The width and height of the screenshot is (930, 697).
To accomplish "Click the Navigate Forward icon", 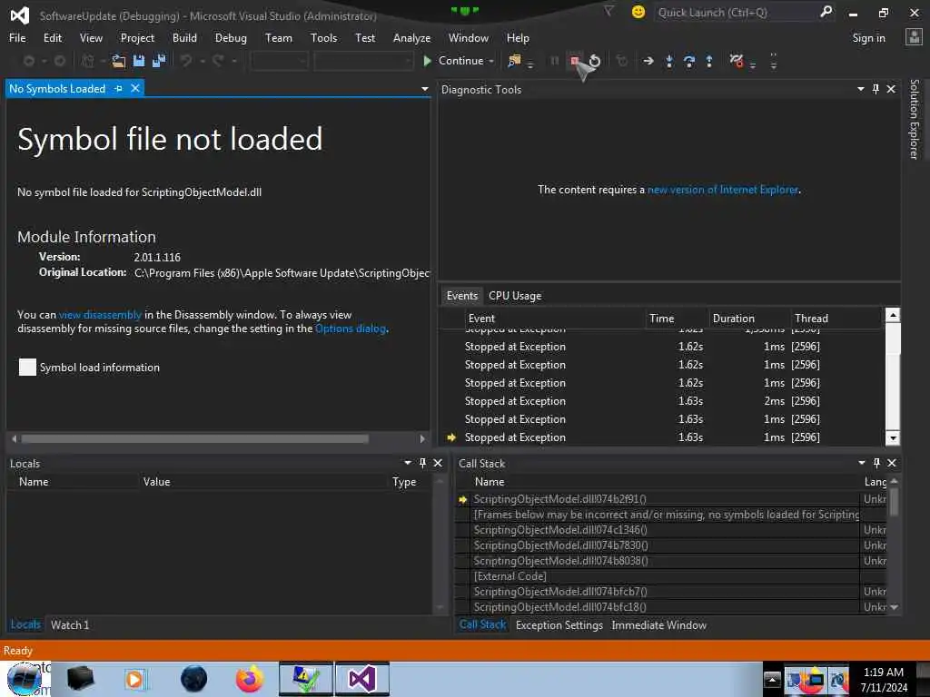I will [59, 61].
